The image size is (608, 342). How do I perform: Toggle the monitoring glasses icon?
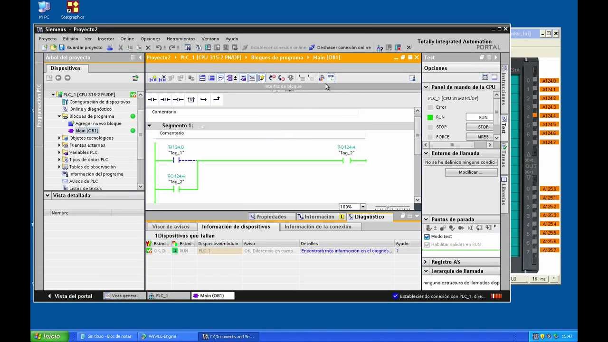point(331,78)
